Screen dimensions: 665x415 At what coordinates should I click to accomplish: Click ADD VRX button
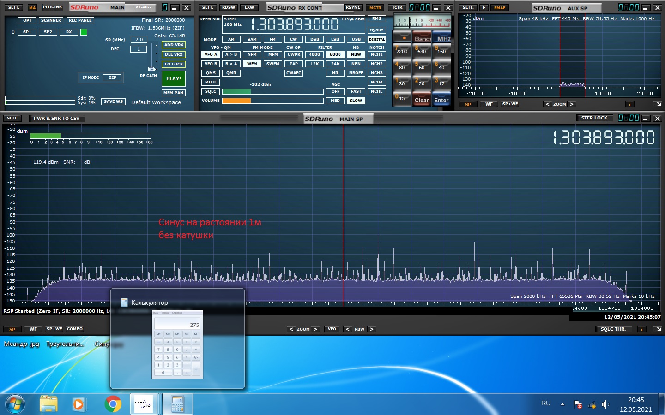coord(174,45)
